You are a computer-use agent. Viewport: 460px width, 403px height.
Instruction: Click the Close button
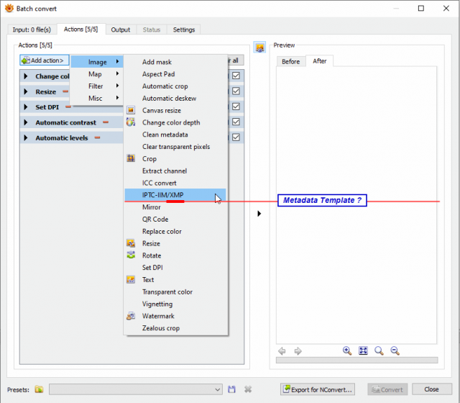coord(431,389)
